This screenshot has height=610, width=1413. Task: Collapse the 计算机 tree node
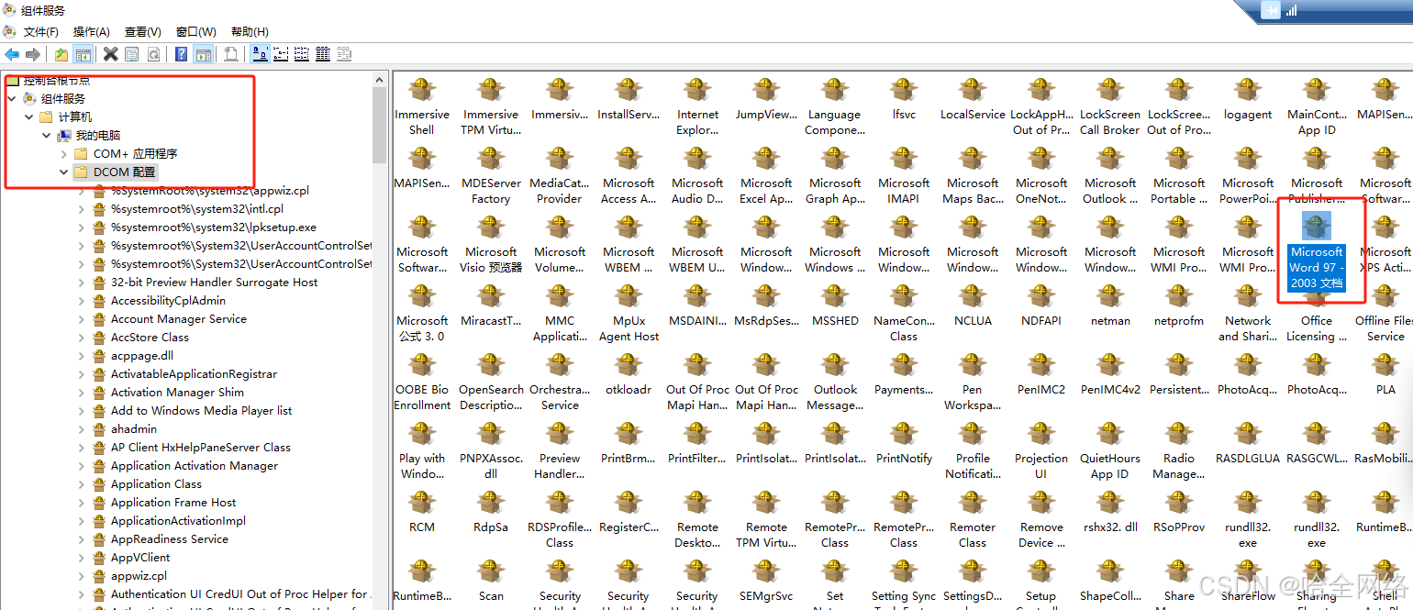[x=28, y=116]
